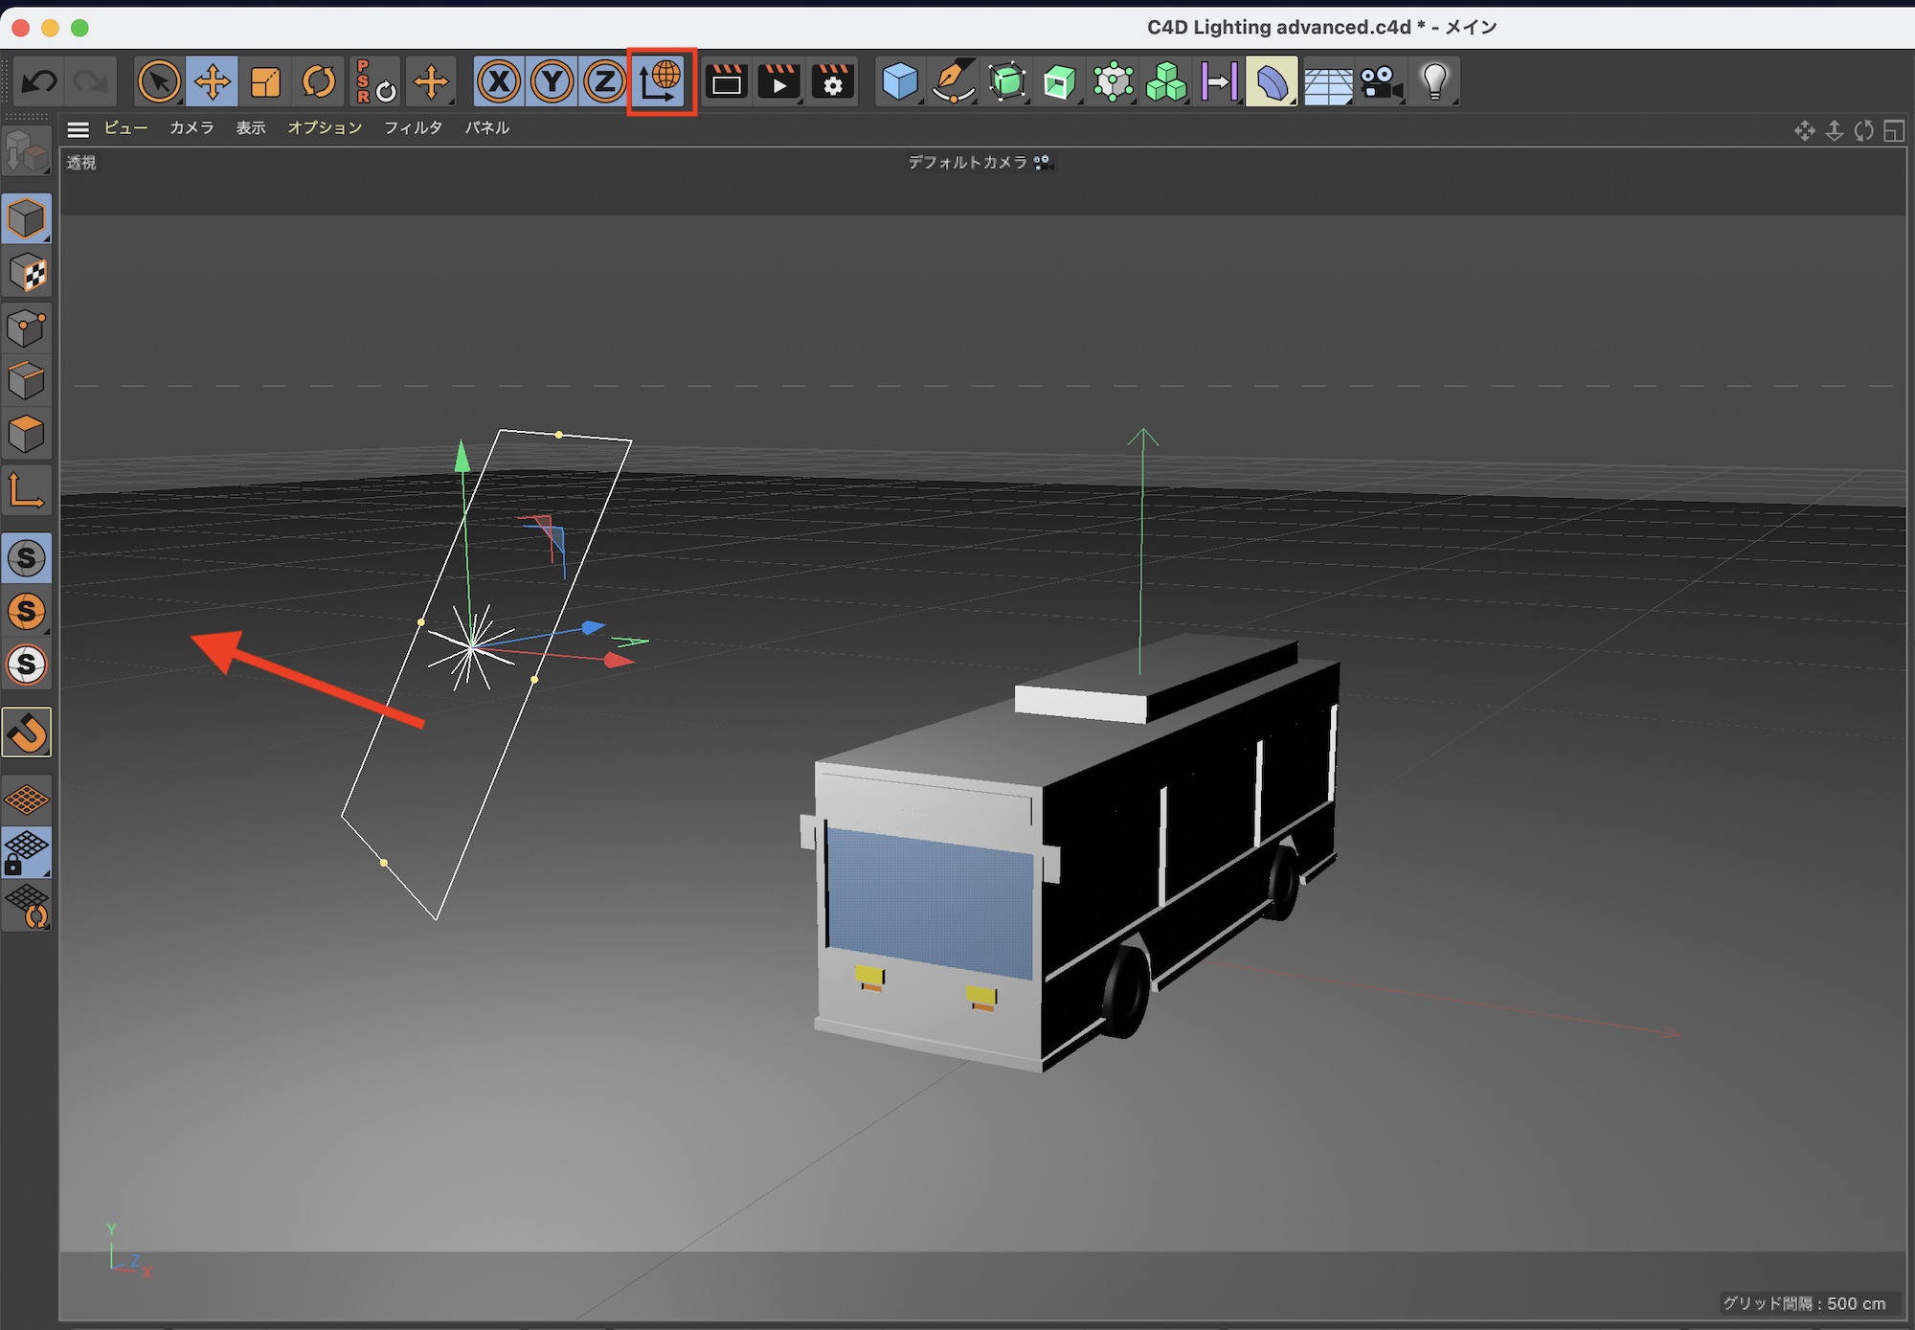Activate the Move tool
1915x1330 pixels.
tap(213, 82)
